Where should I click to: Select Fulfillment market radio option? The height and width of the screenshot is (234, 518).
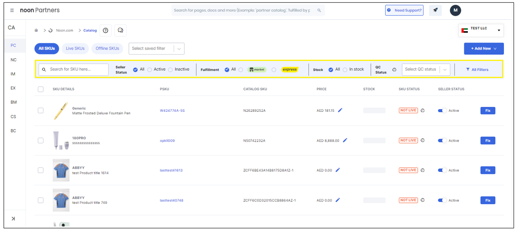click(x=241, y=70)
